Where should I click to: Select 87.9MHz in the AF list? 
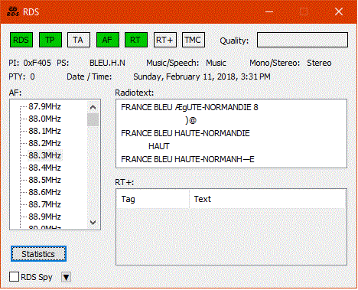(44, 106)
